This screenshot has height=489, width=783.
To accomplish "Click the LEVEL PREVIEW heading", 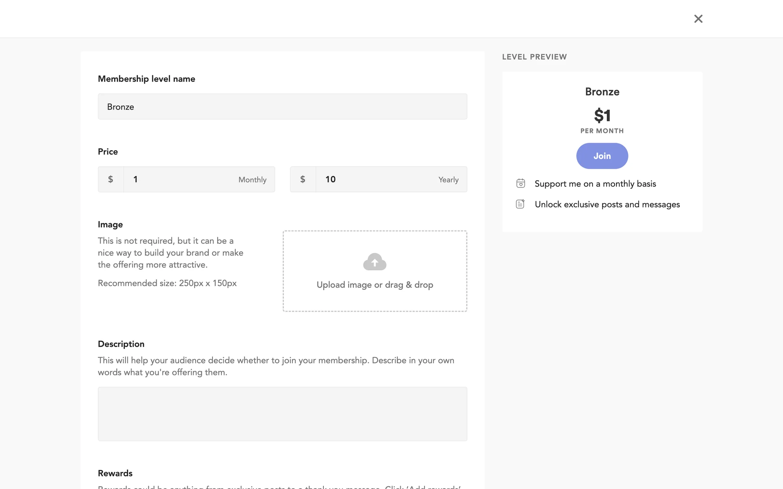I will coord(534,57).
